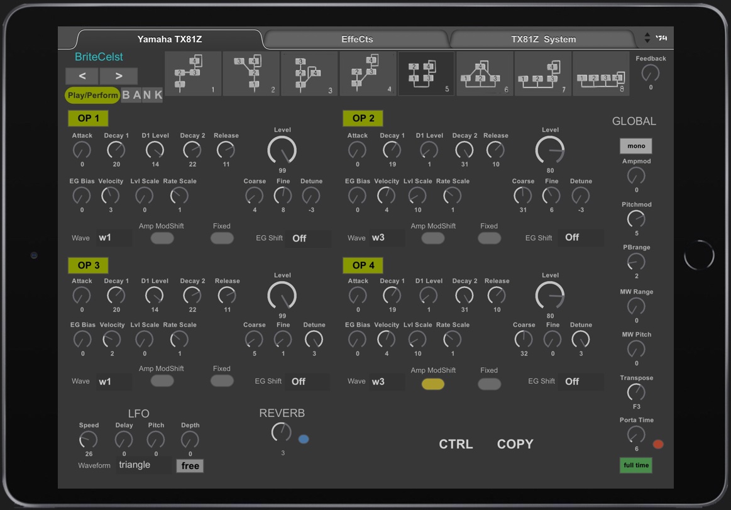Open OP 1 Wave selector w1
Screen dimensions: 731x510
point(114,238)
